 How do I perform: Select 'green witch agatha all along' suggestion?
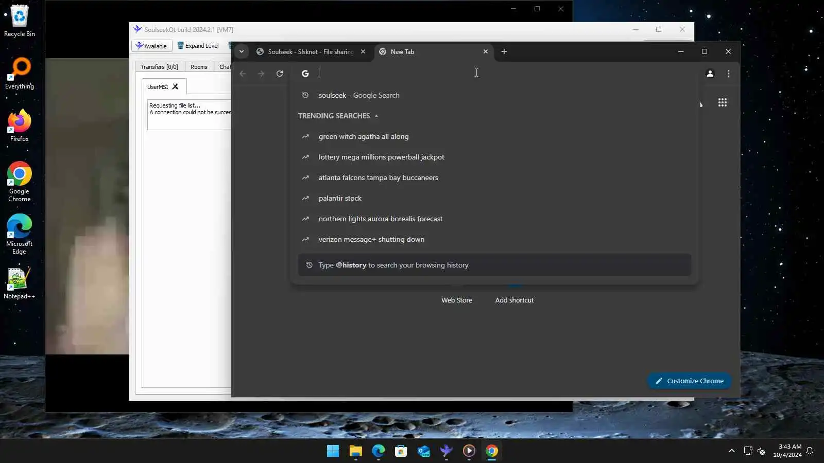[494, 136]
